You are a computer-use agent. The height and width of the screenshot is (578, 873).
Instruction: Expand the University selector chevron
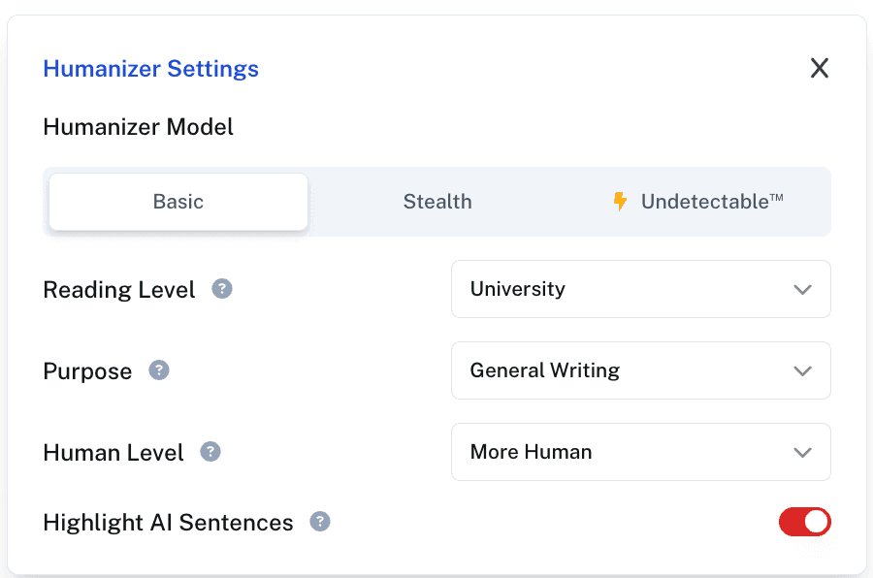pos(802,289)
